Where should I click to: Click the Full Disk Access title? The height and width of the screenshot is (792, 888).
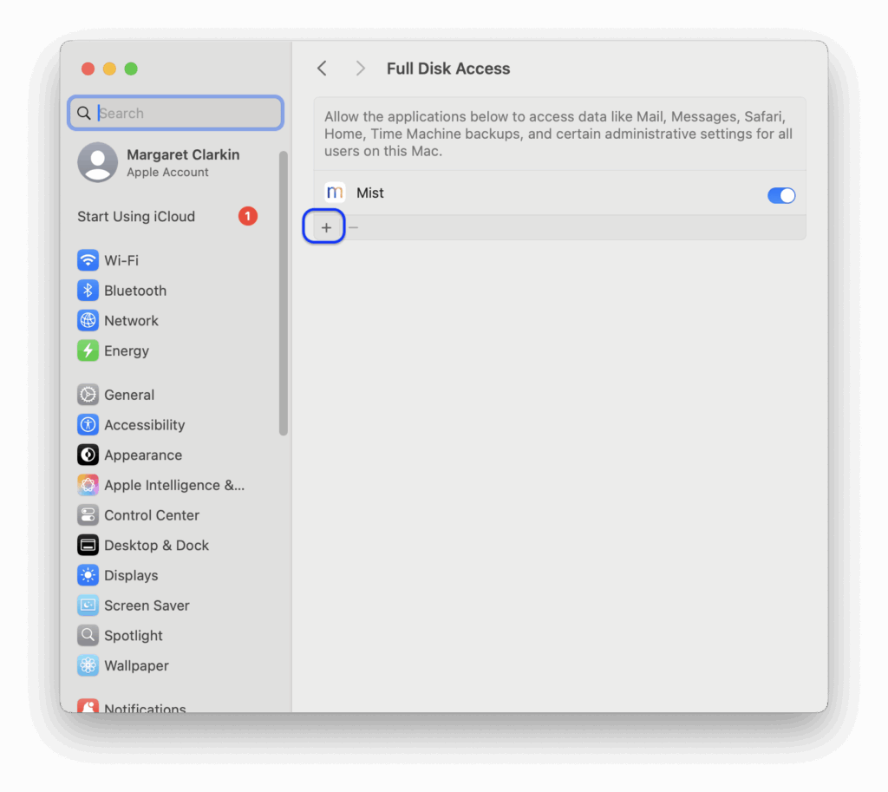click(448, 69)
